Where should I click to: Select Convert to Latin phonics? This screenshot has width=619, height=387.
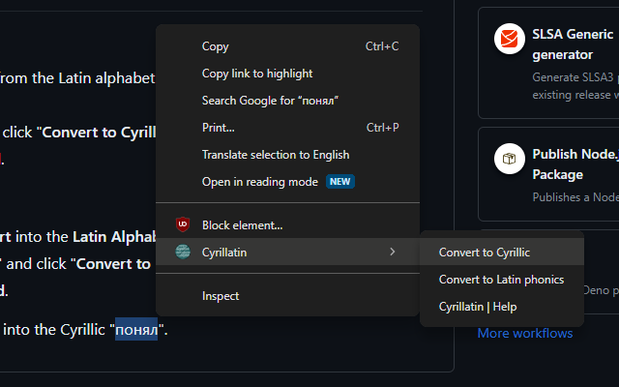tap(501, 280)
